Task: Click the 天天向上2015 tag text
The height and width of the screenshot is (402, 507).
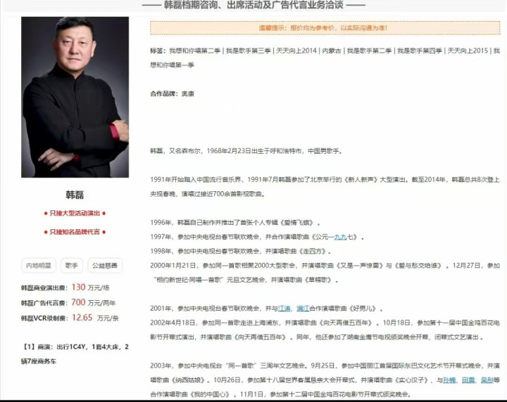Action: click(468, 51)
